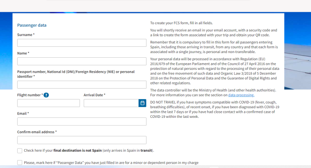Open the flight number help icon

pyautogui.click(x=46, y=95)
